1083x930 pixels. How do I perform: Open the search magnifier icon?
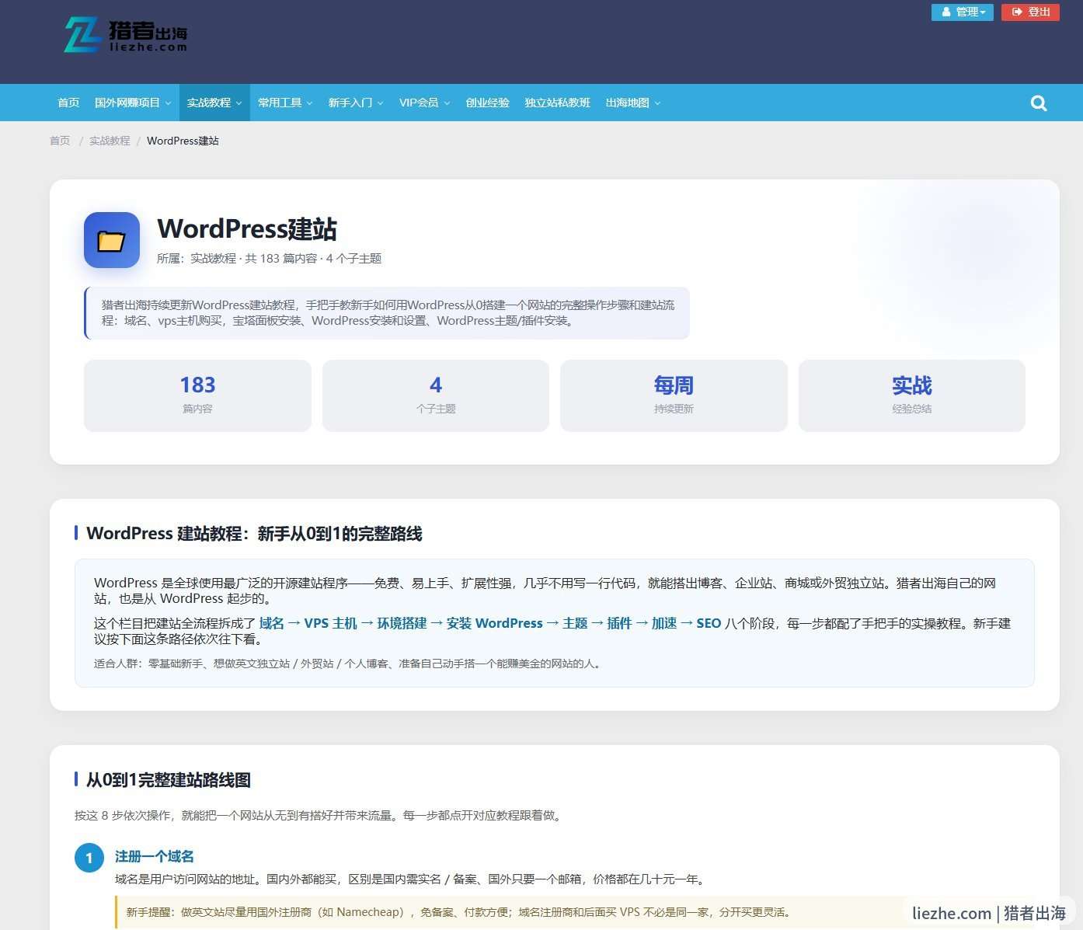click(1039, 103)
